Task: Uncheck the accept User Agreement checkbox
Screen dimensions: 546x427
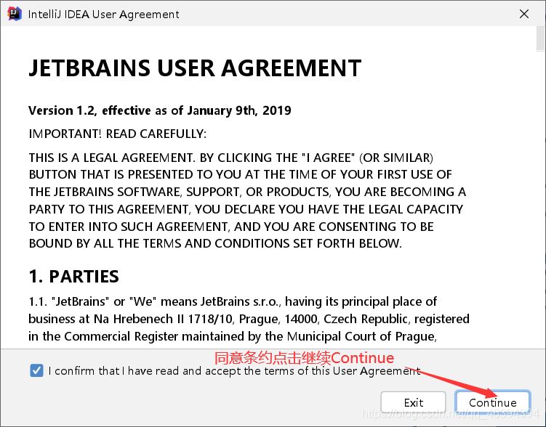Action: point(36,370)
